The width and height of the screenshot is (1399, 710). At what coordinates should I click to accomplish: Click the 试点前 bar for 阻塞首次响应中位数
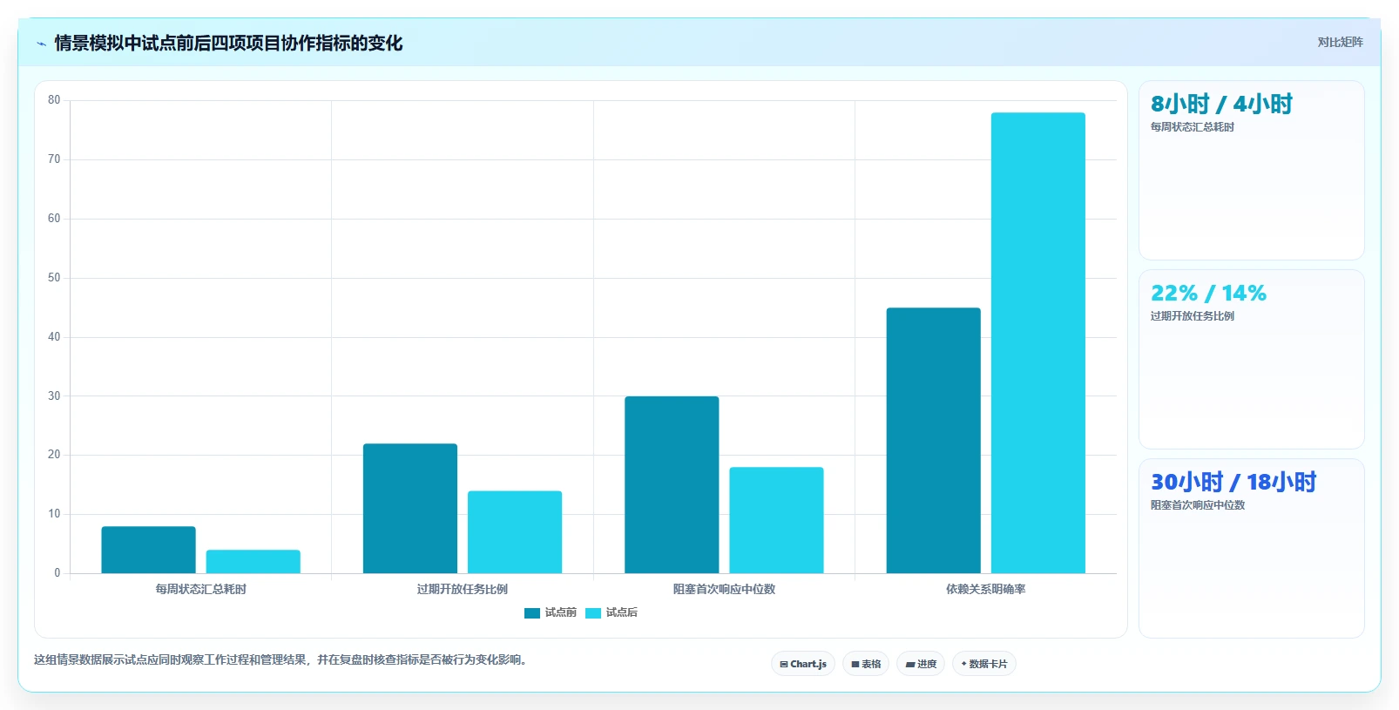(672, 485)
